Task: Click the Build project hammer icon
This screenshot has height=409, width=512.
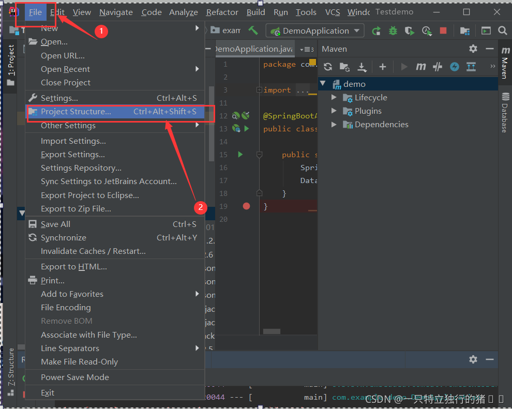Action: click(x=253, y=31)
